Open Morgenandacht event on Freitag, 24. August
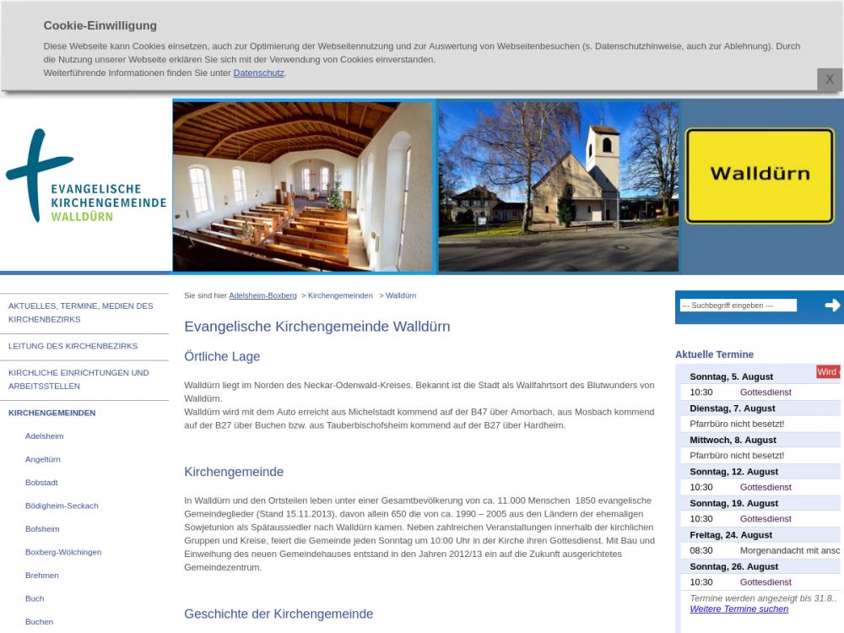 coord(789,550)
